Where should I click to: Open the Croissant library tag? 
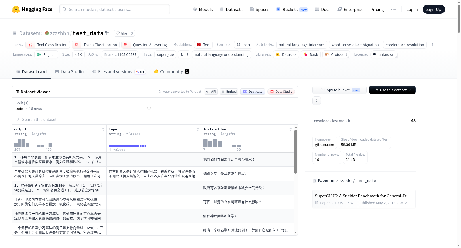tap(336, 54)
